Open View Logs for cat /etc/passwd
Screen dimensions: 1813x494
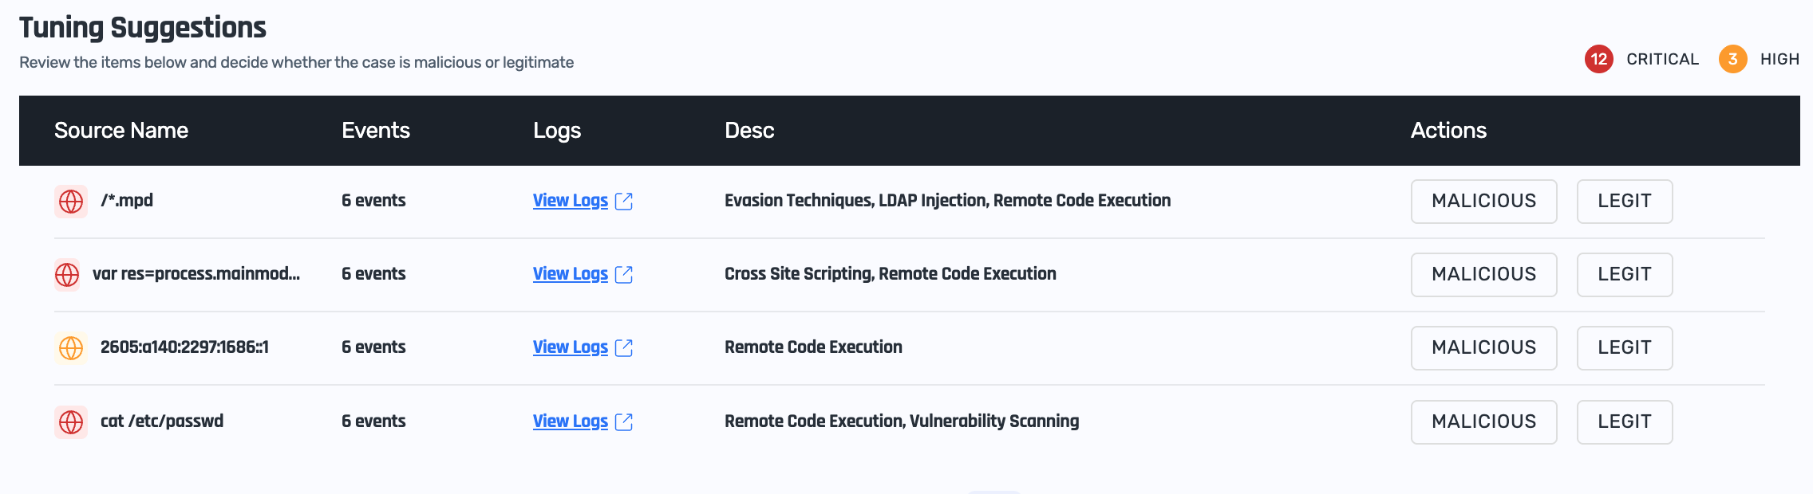coord(570,421)
